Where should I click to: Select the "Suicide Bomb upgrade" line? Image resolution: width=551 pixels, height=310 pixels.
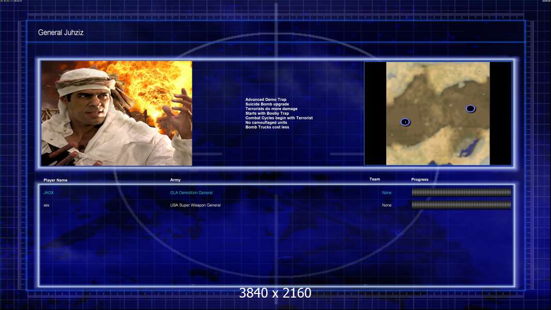tap(267, 104)
